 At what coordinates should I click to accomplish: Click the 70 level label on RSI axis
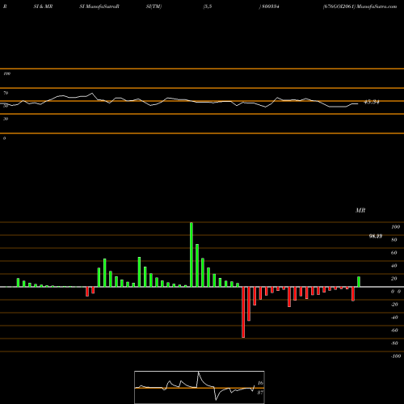pos(6,93)
